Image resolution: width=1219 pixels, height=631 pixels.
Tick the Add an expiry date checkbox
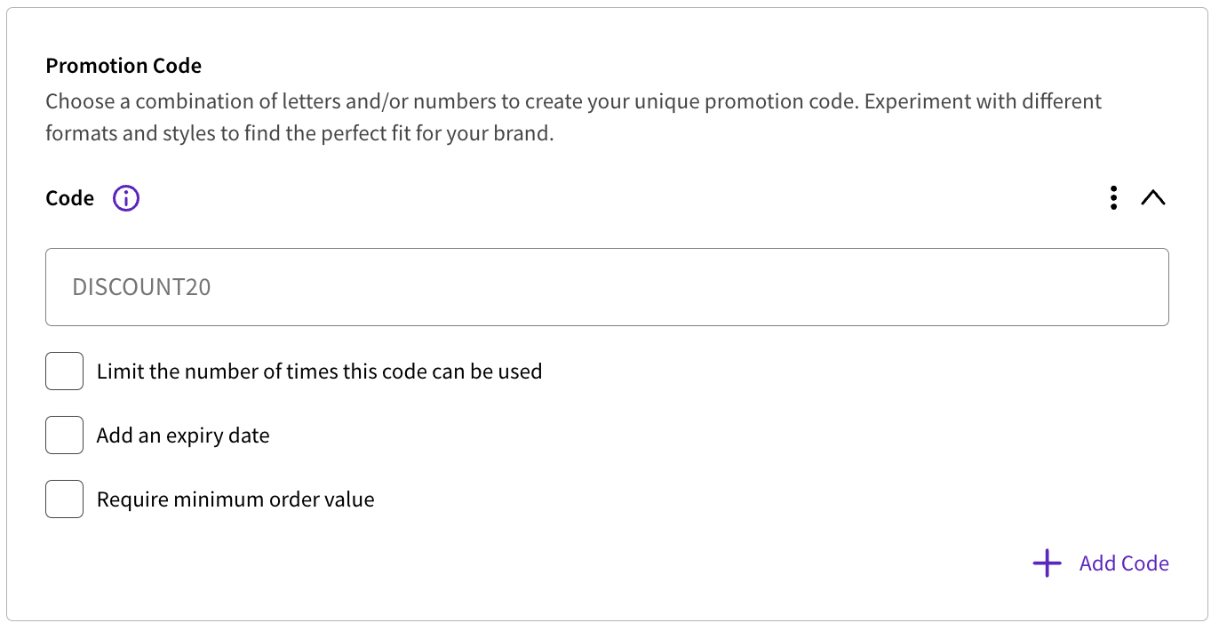click(x=65, y=435)
